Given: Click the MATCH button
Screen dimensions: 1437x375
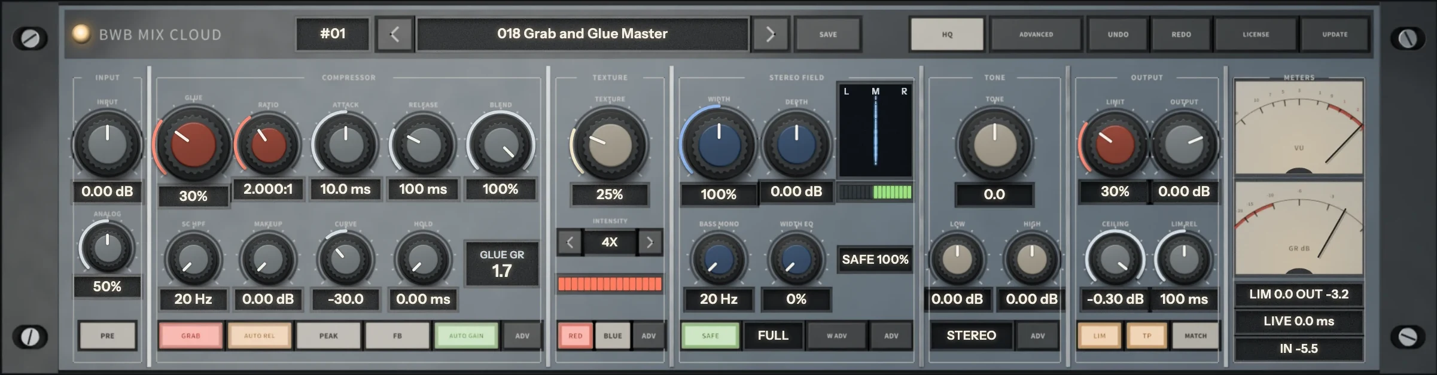Looking at the screenshot, I should [x=1195, y=336].
